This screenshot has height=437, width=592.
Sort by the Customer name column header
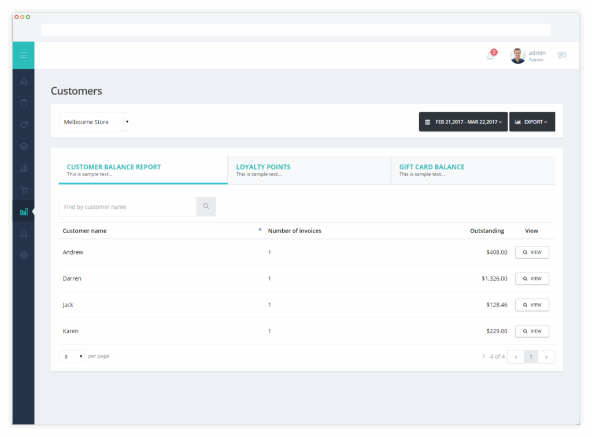tap(84, 231)
